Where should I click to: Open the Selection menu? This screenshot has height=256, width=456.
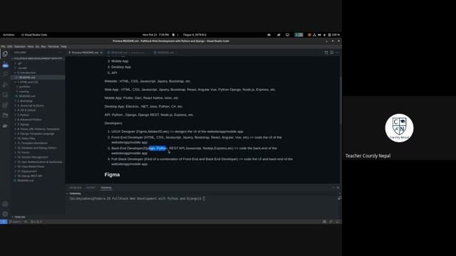(x=20, y=46)
